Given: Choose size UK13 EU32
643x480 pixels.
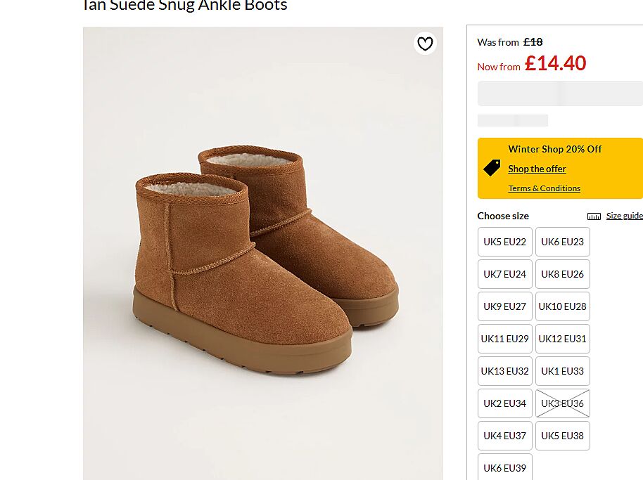Looking at the screenshot, I should click(x=504, y=371).
